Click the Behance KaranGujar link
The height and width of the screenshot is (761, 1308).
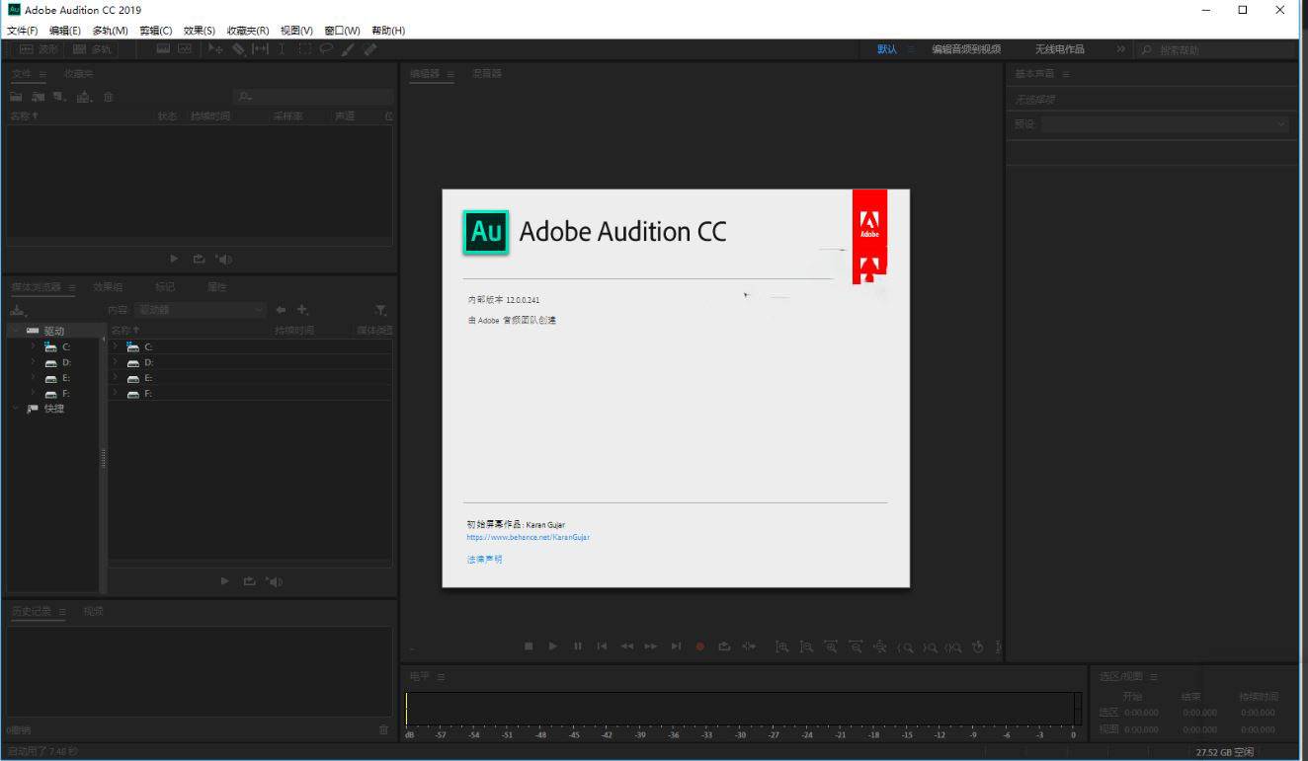pyautogui.click(x=528, y=538)
